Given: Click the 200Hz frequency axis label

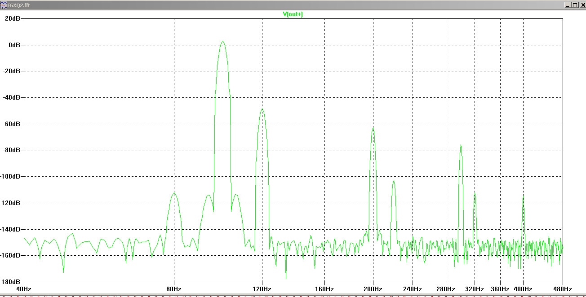Looking at the screenshot, I should tap(373, 288).
